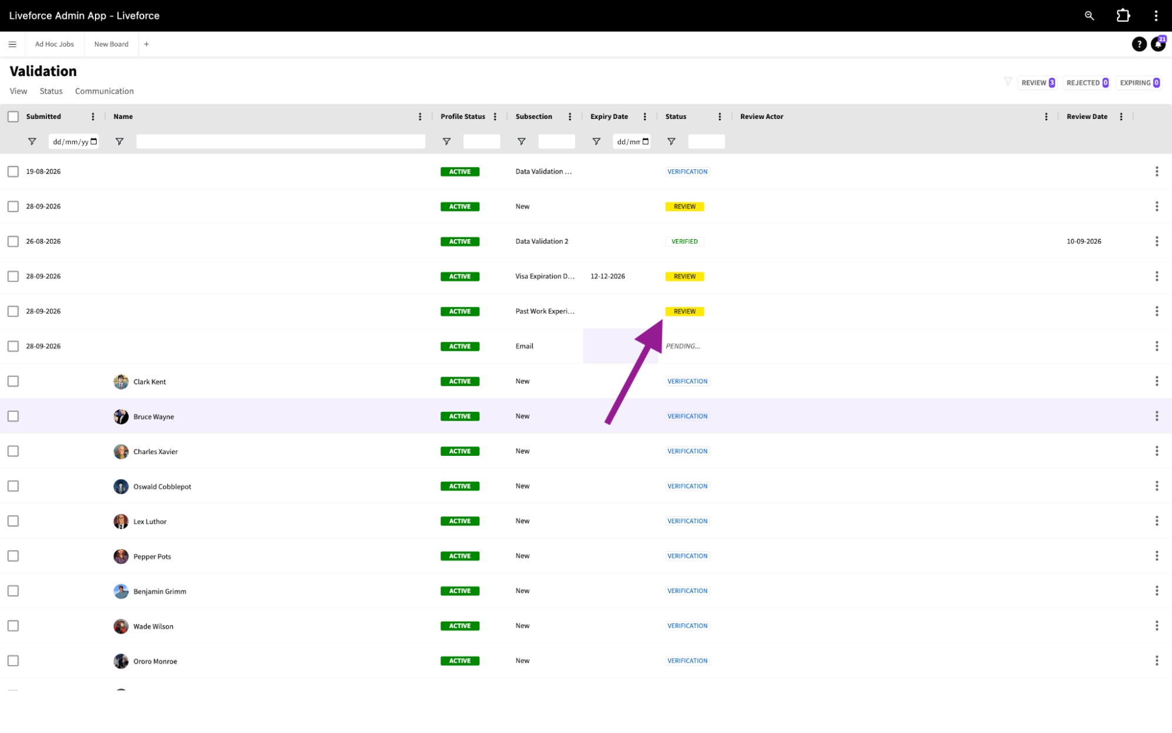
Task: Click the filter funnel beside REVIEW badge
Action: point(1008,82)
